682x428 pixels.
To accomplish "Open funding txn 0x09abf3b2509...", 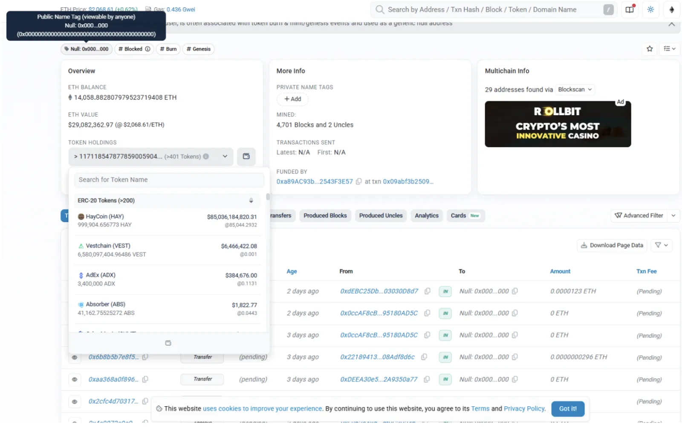I will click(x=408, y=182).
